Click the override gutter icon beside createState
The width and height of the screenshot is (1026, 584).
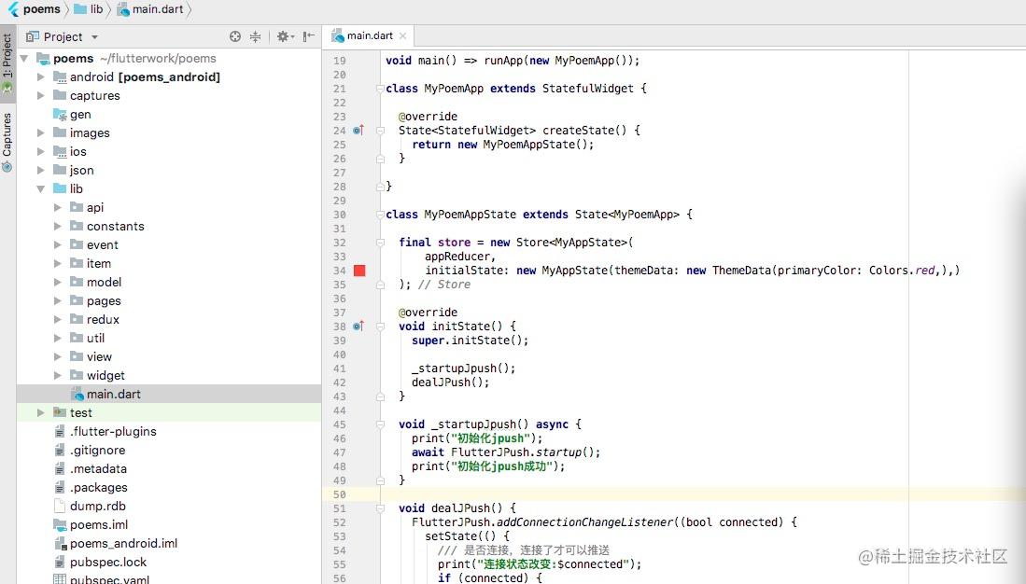point(358,131)
